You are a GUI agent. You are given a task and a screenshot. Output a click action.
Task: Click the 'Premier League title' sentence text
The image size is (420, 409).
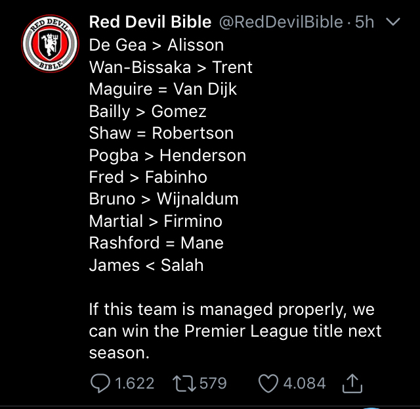click(x=235, y=331)
